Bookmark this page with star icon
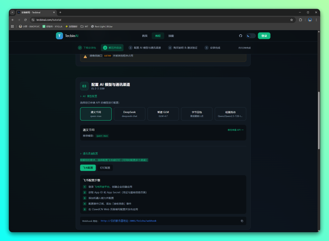 (292, 20)
